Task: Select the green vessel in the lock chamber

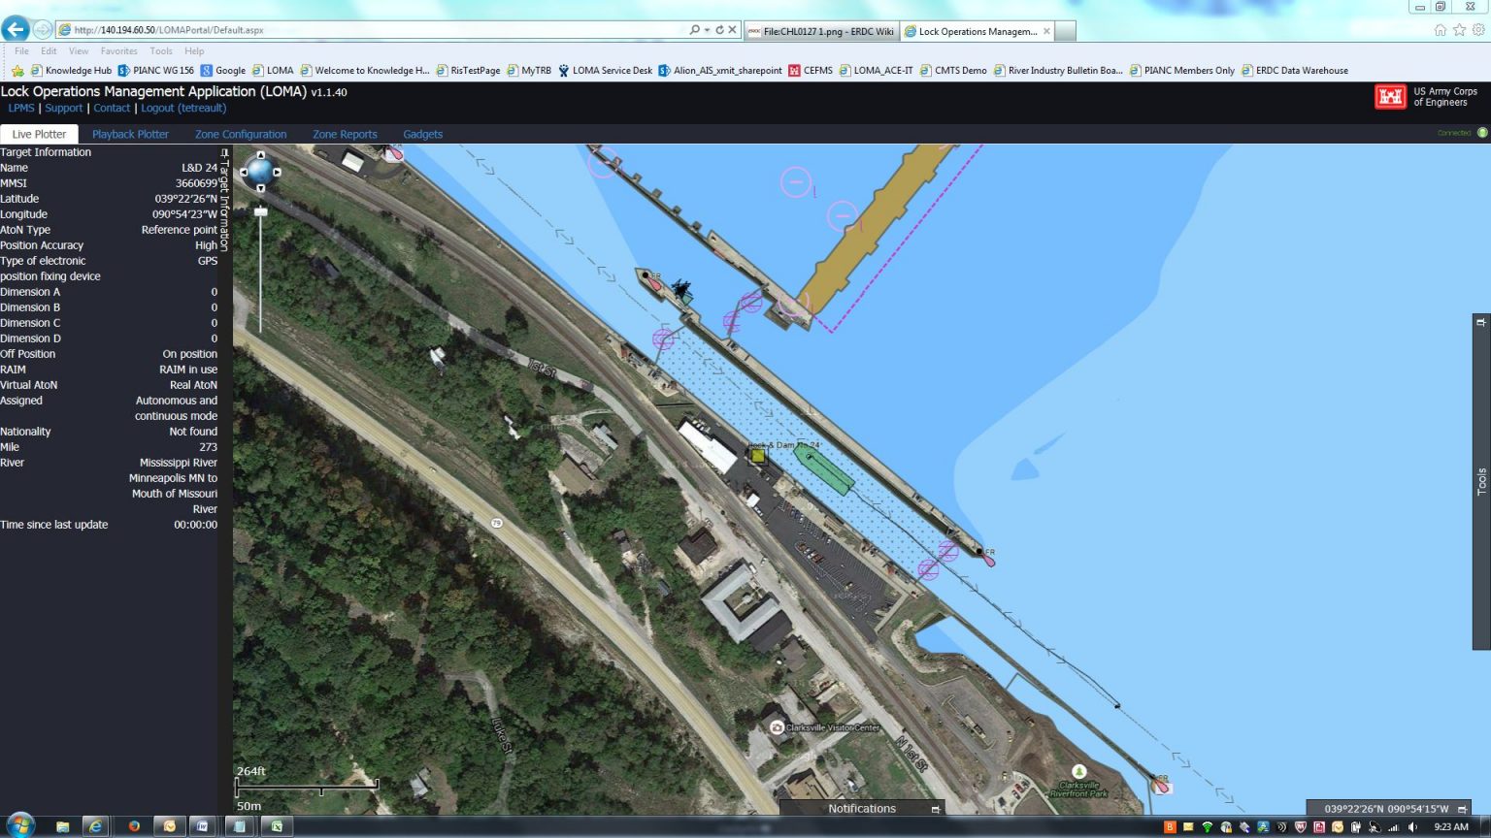Action: click(x=823, y=468)
